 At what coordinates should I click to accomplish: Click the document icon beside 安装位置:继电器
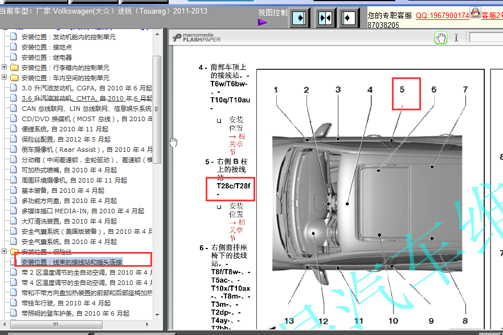click(x=14, y=57)
